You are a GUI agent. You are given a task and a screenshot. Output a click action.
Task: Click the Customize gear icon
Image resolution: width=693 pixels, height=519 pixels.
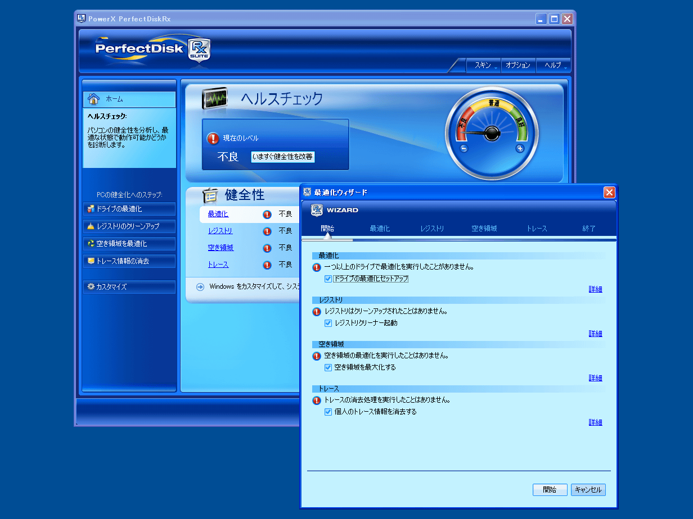91,286
